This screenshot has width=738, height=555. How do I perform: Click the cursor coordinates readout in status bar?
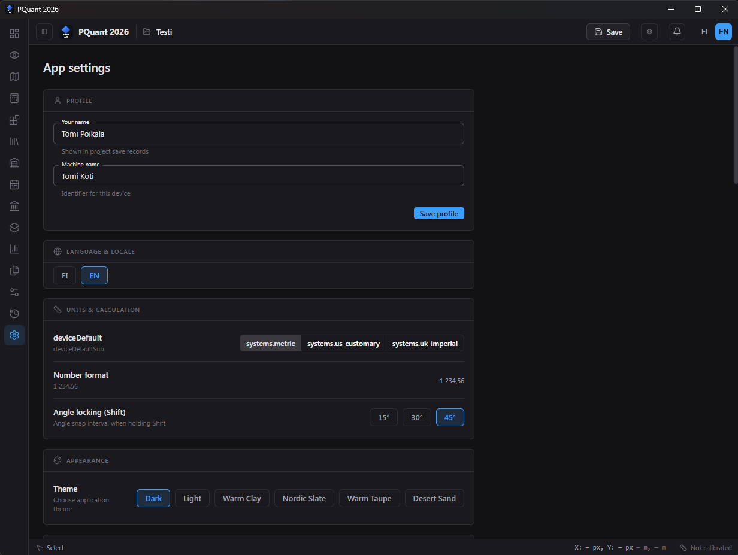click(620, 548)
